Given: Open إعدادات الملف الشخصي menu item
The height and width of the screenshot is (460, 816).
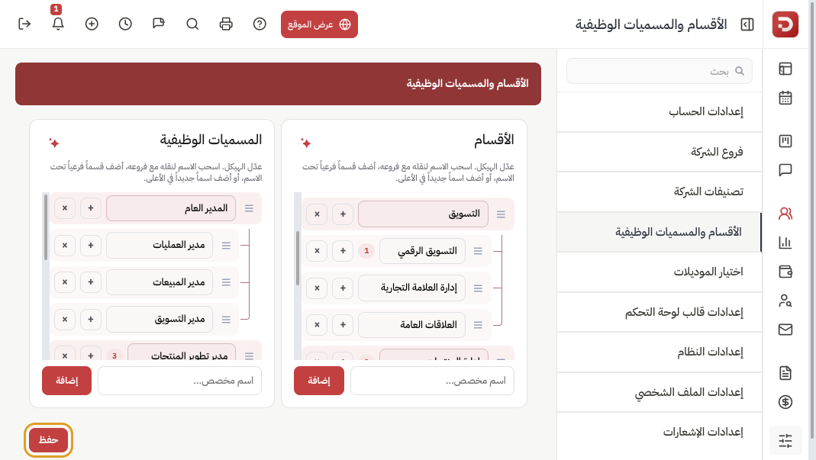Looking at the screenshot, I should (660, 392).
